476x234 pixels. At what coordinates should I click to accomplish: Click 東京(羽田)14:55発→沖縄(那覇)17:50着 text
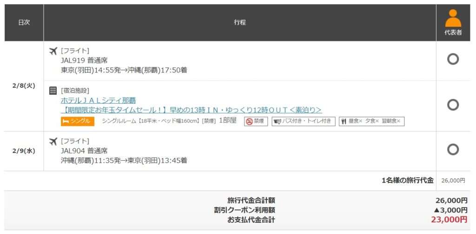[x=124, y=70]
